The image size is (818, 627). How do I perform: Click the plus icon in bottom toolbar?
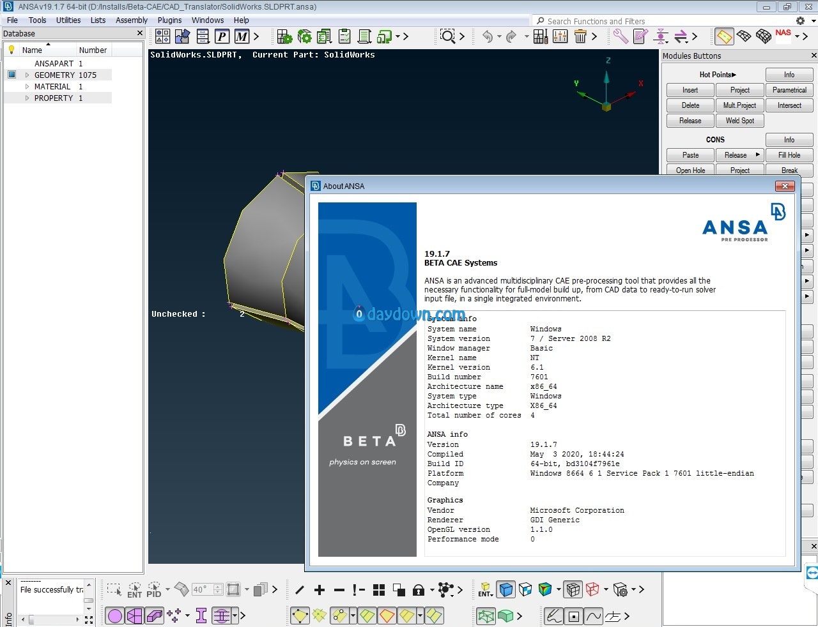point(320,590)
